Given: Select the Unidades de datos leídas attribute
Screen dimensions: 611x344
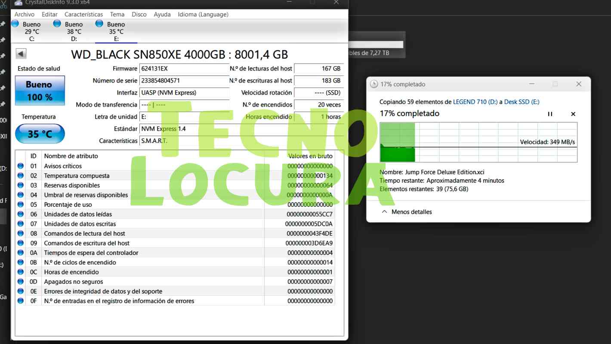Looking at the screenshot, I should point(78,214).
